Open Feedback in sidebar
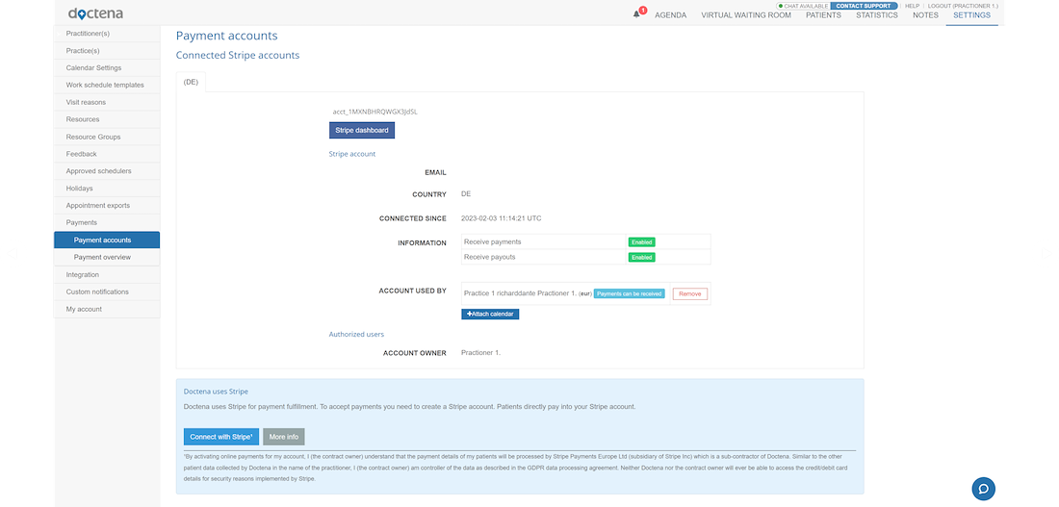This screenshot has width=1059, height=507. point(107,154)
